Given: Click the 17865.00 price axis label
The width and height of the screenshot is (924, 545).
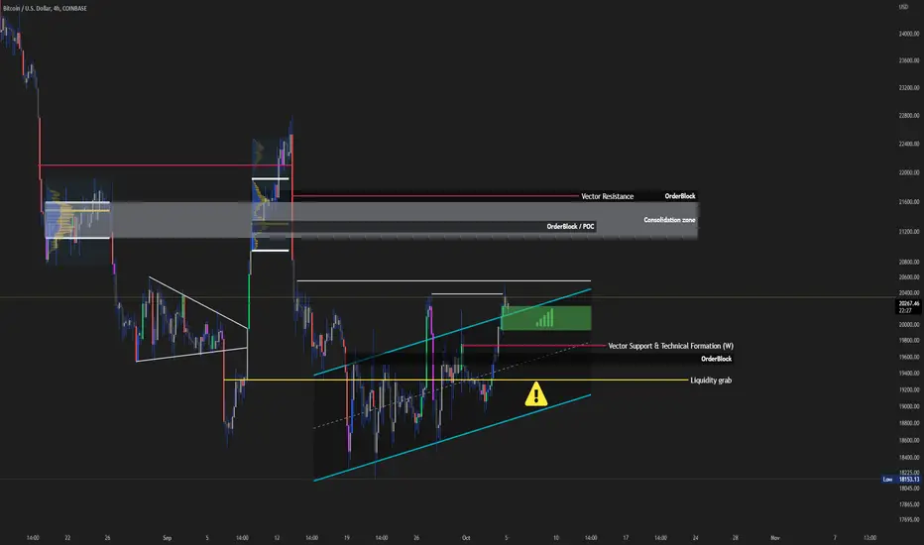Looking at the screenshot, I should (x=909, y=504).
